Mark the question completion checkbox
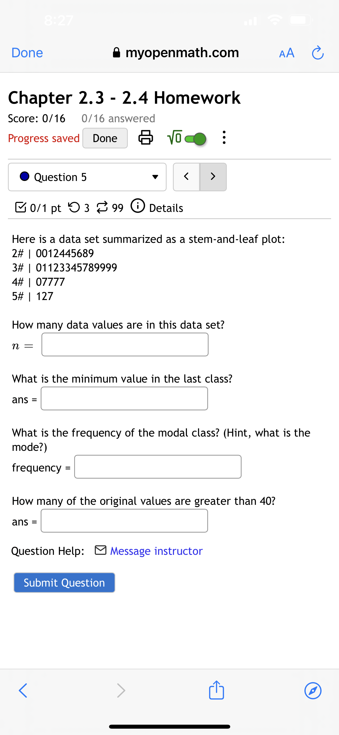Image resolution: width=339 pixels, height=735 pixels. coord(21,207)
